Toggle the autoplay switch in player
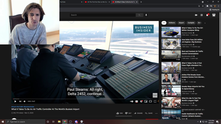221x124 pixels. 132,101
